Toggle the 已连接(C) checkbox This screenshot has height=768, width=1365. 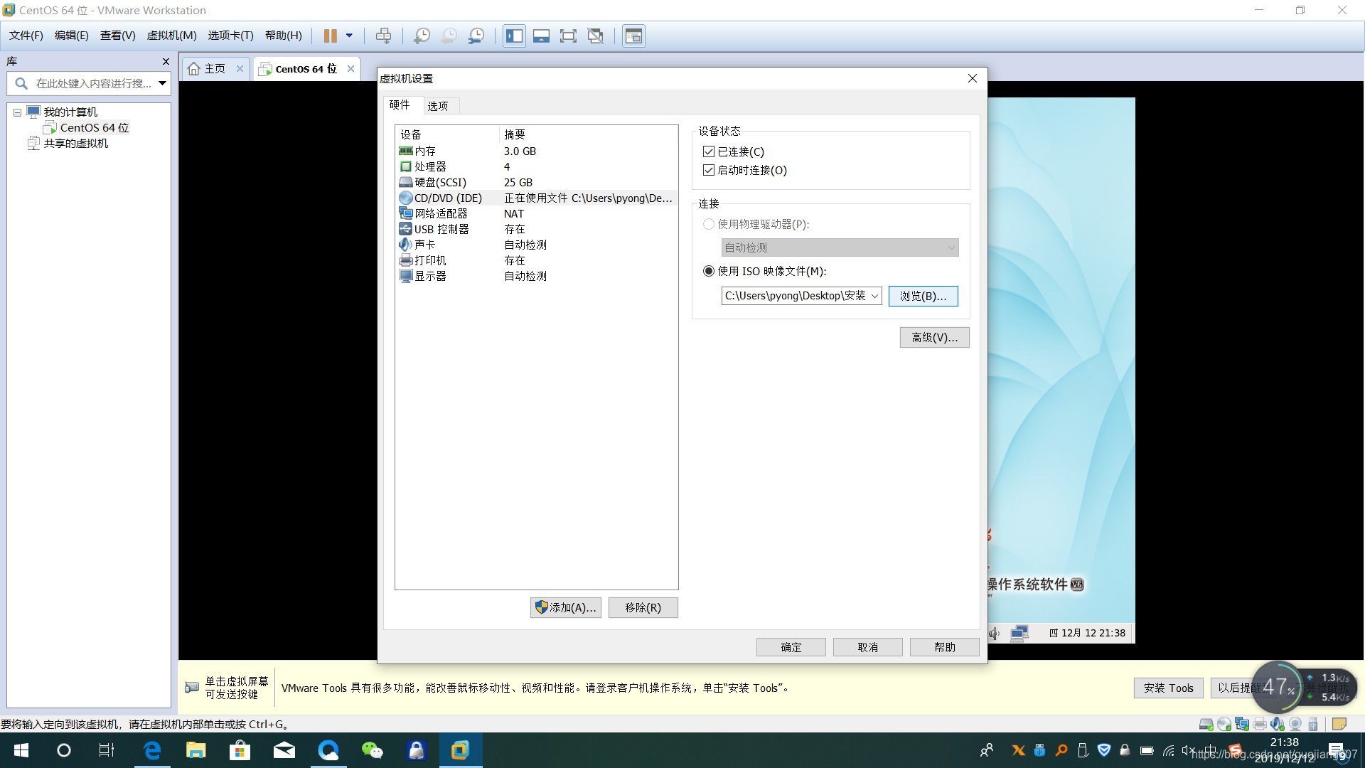tap(708, 151)
